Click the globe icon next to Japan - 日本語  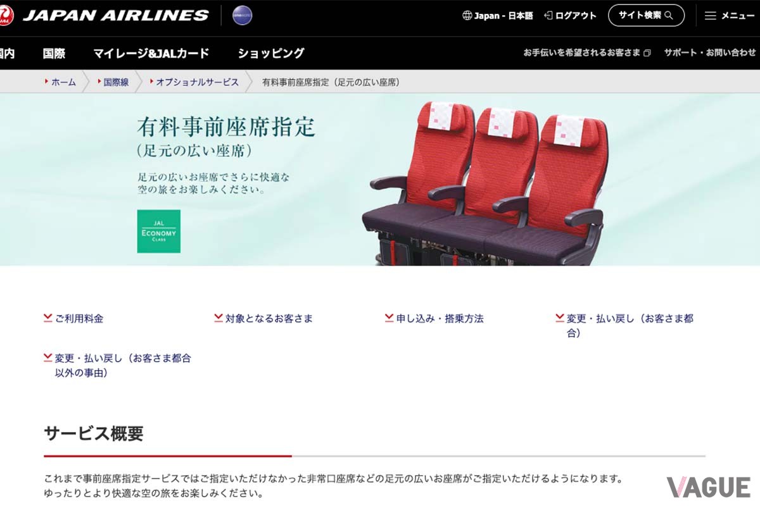[467, 16]
